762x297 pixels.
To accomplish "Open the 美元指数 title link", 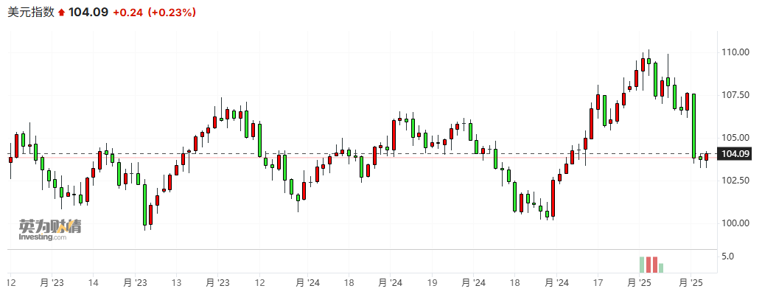I will pos(30,12).
